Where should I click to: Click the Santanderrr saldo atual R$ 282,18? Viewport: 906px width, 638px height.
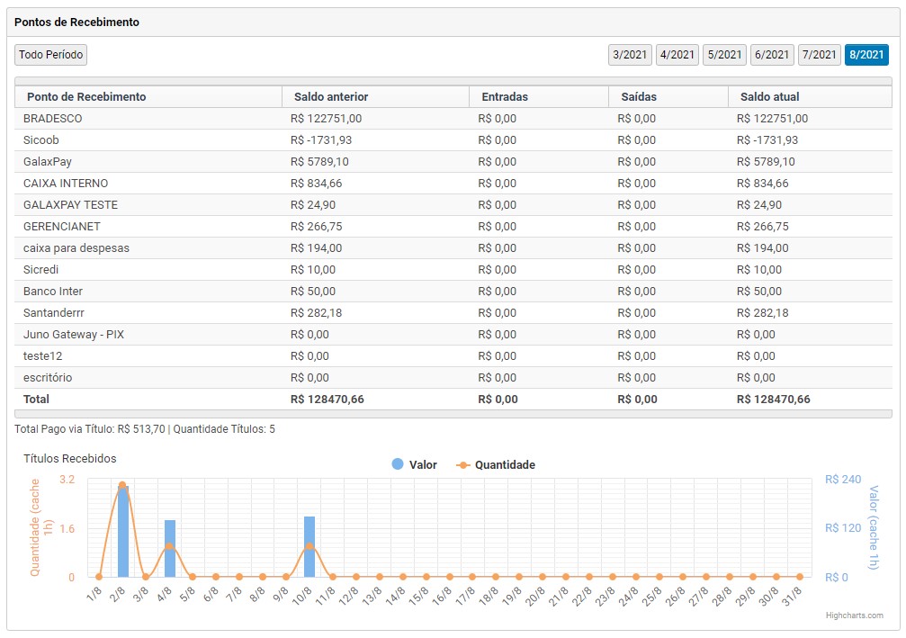coord(762,312)
